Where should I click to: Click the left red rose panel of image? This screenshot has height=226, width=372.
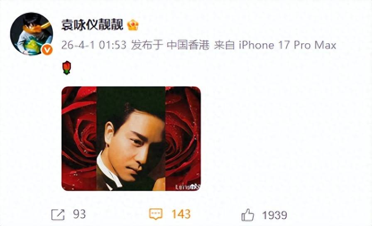pyautogui.click(x=79, y=139)
